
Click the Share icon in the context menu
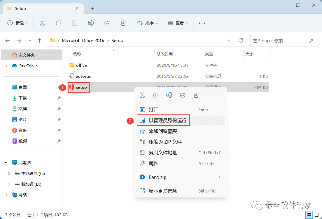click(x=182, y=95)
